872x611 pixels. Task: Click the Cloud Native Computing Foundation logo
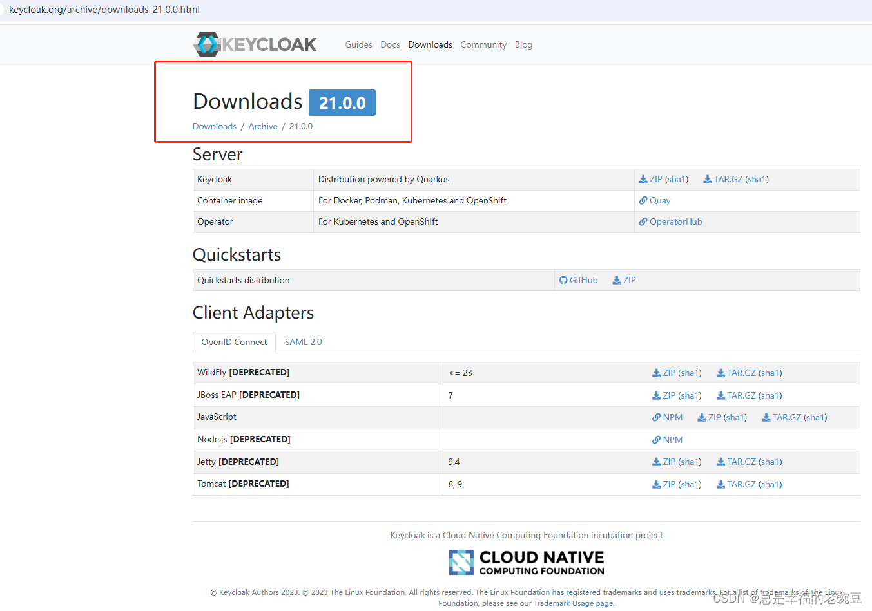(x=527, y=562)
